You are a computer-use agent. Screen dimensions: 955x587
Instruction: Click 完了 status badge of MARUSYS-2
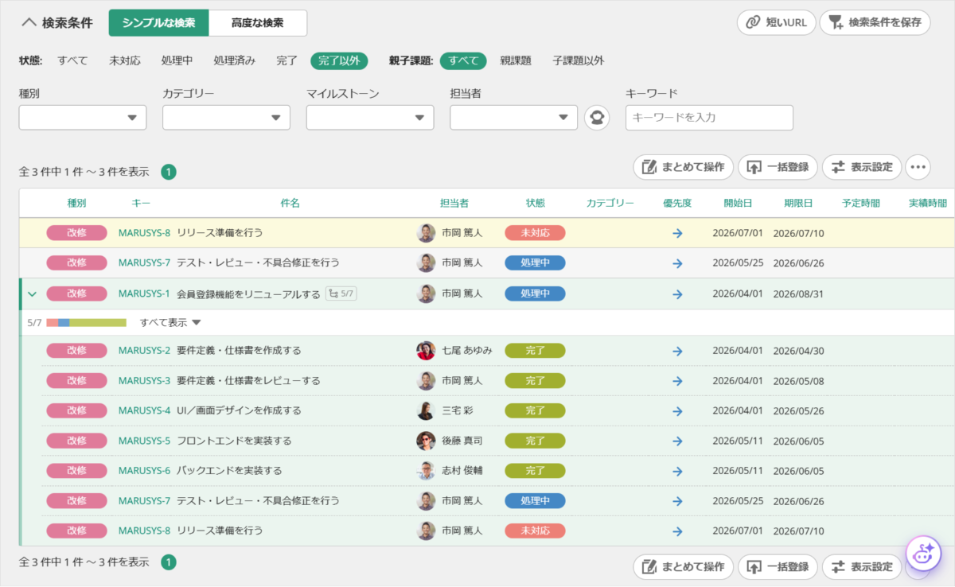click(535, 350)
